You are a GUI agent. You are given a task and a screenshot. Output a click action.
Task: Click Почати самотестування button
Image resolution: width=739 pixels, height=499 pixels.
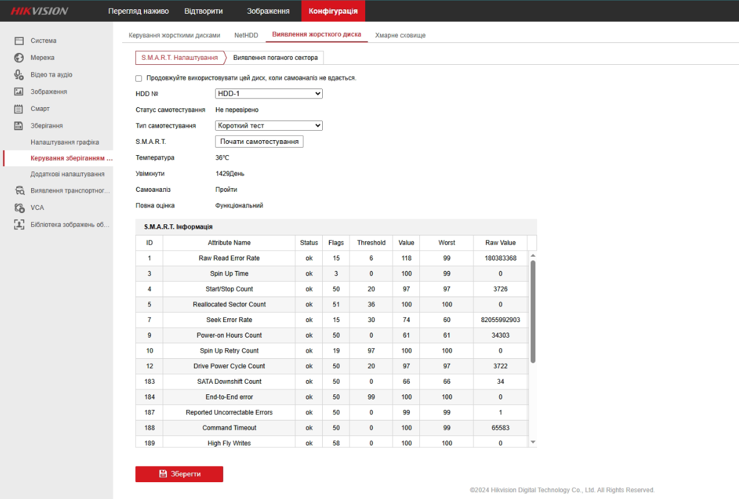point(259,141)
